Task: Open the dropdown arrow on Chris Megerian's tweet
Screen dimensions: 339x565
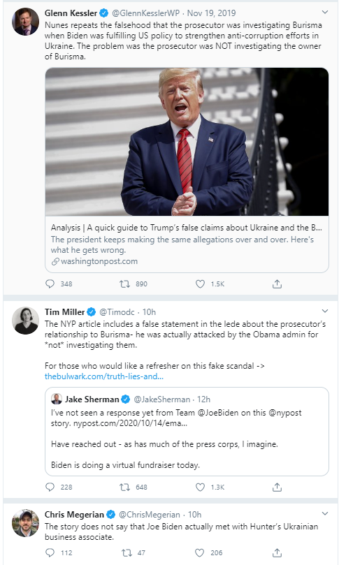Action: (x=325, y=513)
